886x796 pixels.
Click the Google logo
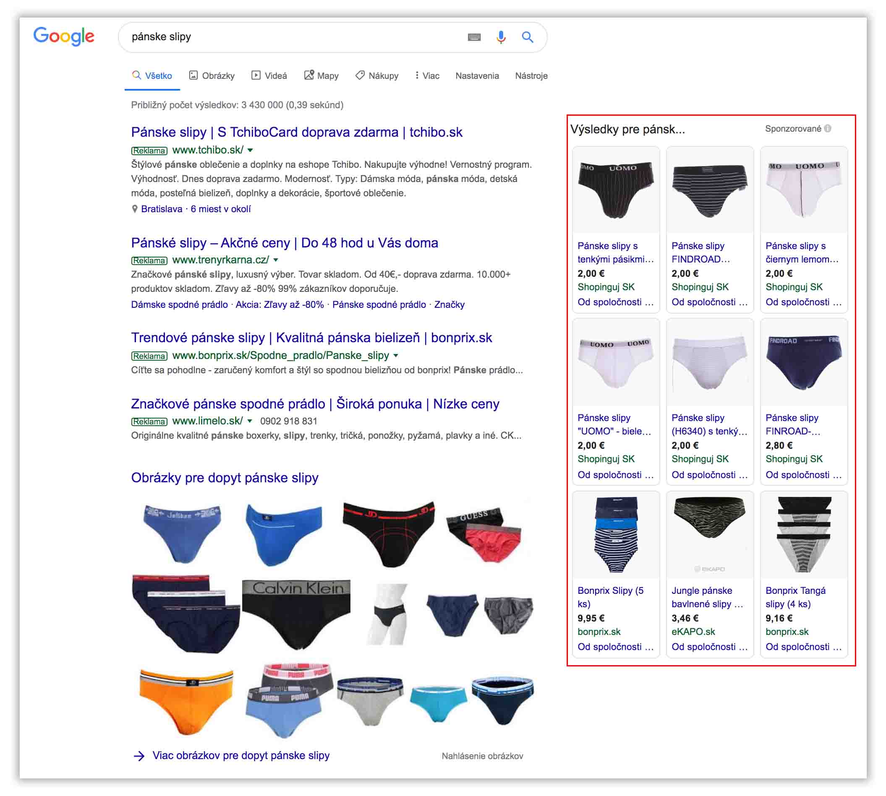coord(64,37)
